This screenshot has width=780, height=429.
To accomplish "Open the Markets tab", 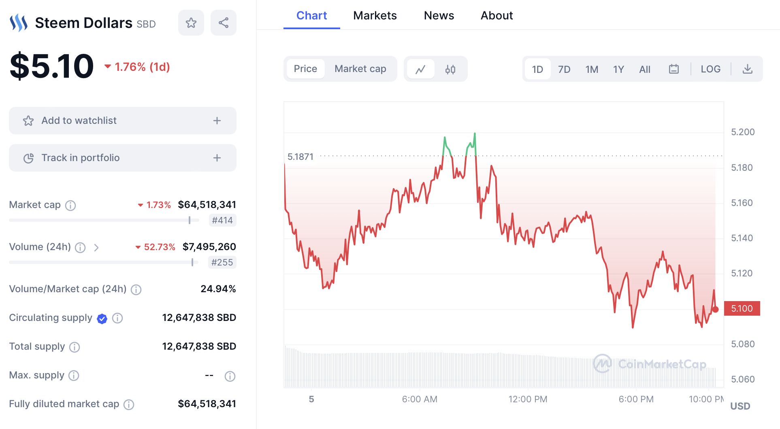I will click(375, 15).
